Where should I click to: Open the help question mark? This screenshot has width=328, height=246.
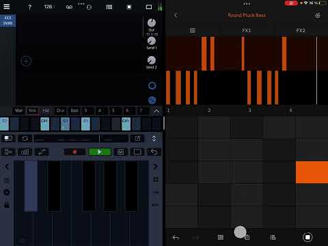(x=29, y=7)
